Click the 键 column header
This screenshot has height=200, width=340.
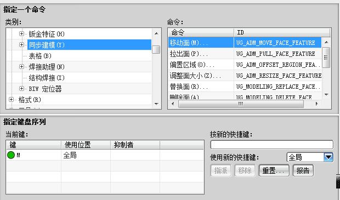click(x=33, y=145)
